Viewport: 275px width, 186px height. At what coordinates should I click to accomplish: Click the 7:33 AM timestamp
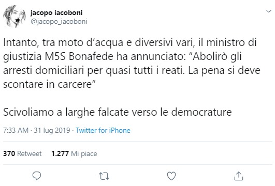click(16, 130)
